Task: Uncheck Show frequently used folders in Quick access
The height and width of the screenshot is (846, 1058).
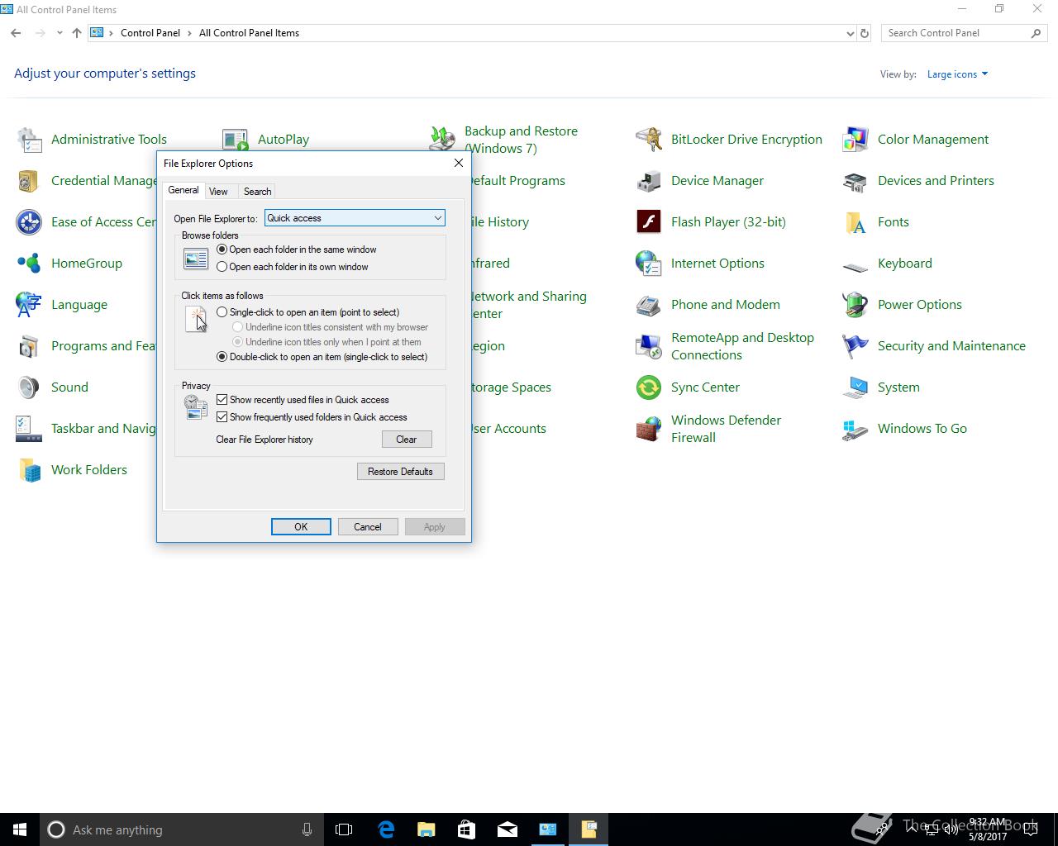Action: pyautogui.click(x=222, y=417)
